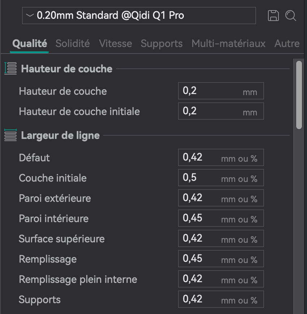307x314 pixels.
Task: Open the Vitesse tab
Action: (x=115, y=43)
